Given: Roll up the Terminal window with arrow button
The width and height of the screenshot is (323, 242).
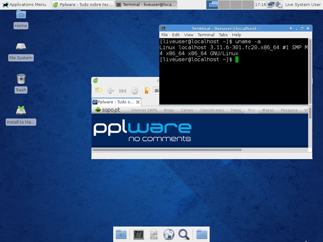Looking at the screenshot, I should tap(291, 28).
